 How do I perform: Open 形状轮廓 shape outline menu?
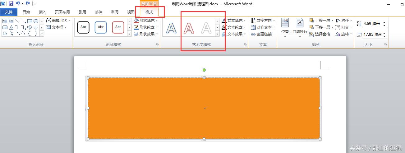point(146,27)
